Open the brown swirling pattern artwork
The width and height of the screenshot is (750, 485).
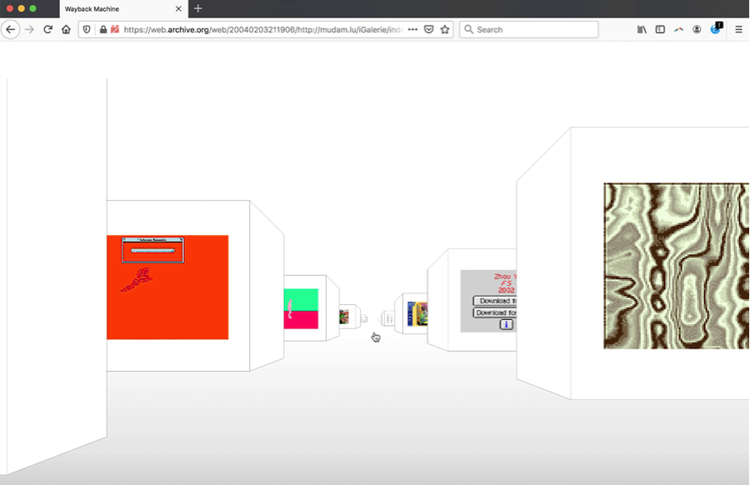point(677,266)
